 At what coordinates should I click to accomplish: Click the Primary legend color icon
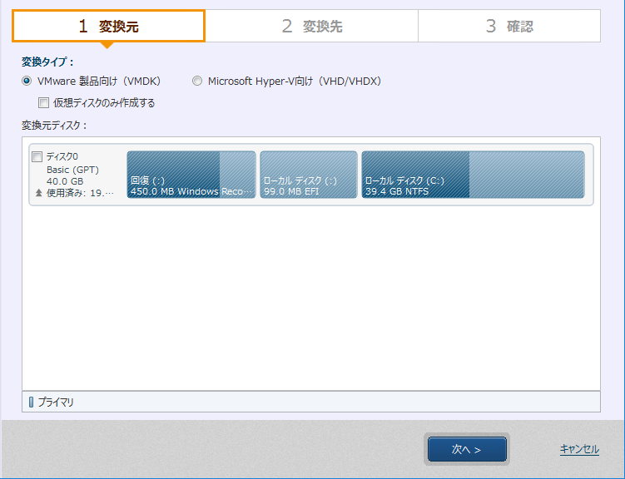click(x=32, y=402)
